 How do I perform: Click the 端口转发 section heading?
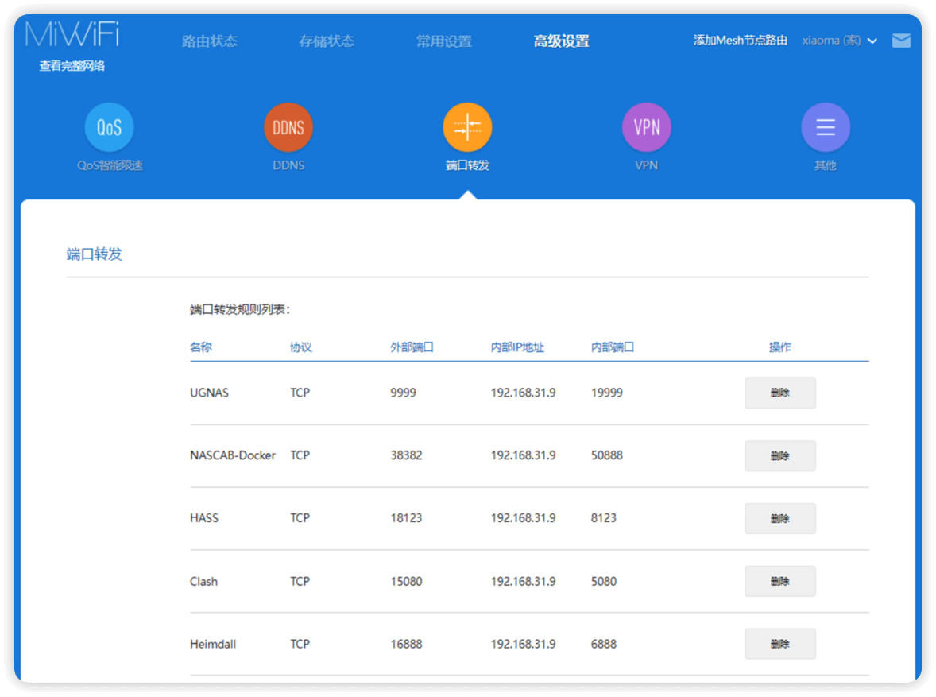[x=94, y=254]
